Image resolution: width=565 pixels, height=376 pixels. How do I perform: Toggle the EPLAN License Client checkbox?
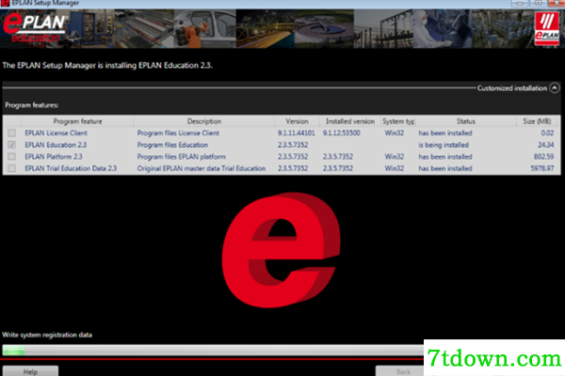pos(12,133)
